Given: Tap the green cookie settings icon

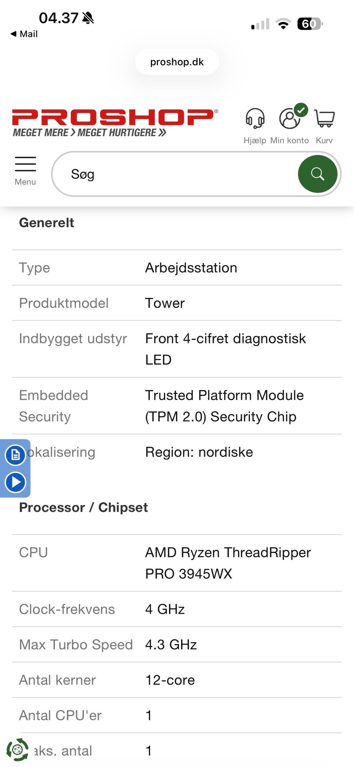Looking at the screenshot, I should point(17,749).
